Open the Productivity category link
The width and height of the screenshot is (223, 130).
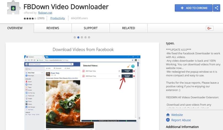58,18
